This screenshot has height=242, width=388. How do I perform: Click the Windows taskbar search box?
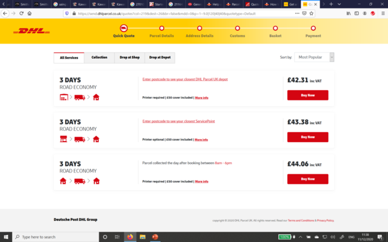(x=56, y=237)
